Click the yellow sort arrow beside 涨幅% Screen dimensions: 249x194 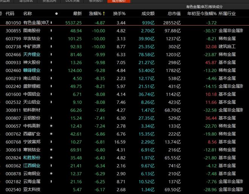[x=104, y=14]
